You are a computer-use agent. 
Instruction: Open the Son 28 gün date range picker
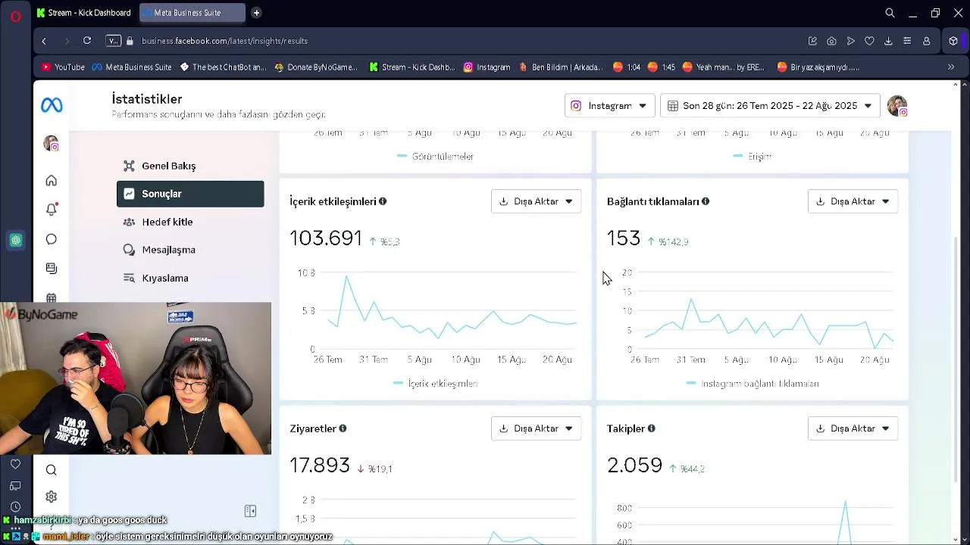tap(770, 106)
